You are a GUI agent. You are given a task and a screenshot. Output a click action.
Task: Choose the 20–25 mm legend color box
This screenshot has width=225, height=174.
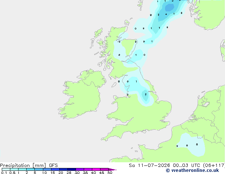point(64,169)
